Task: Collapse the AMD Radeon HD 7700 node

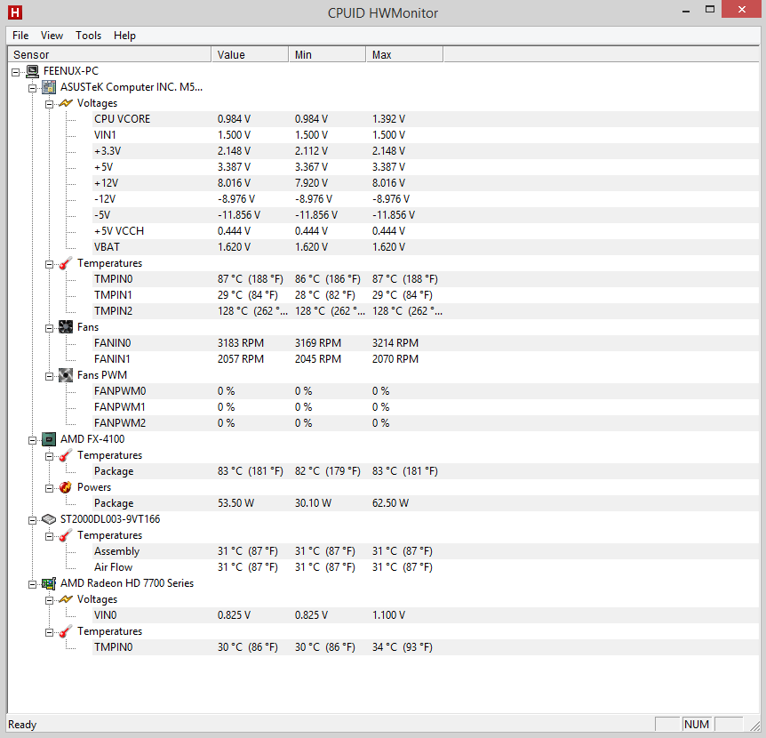Action: pos(32,584)
